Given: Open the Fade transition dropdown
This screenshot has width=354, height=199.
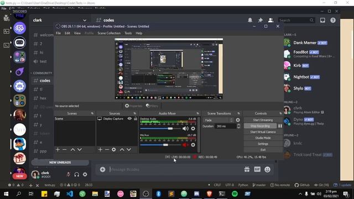Looking at the screenshot, I should [218, 121].
